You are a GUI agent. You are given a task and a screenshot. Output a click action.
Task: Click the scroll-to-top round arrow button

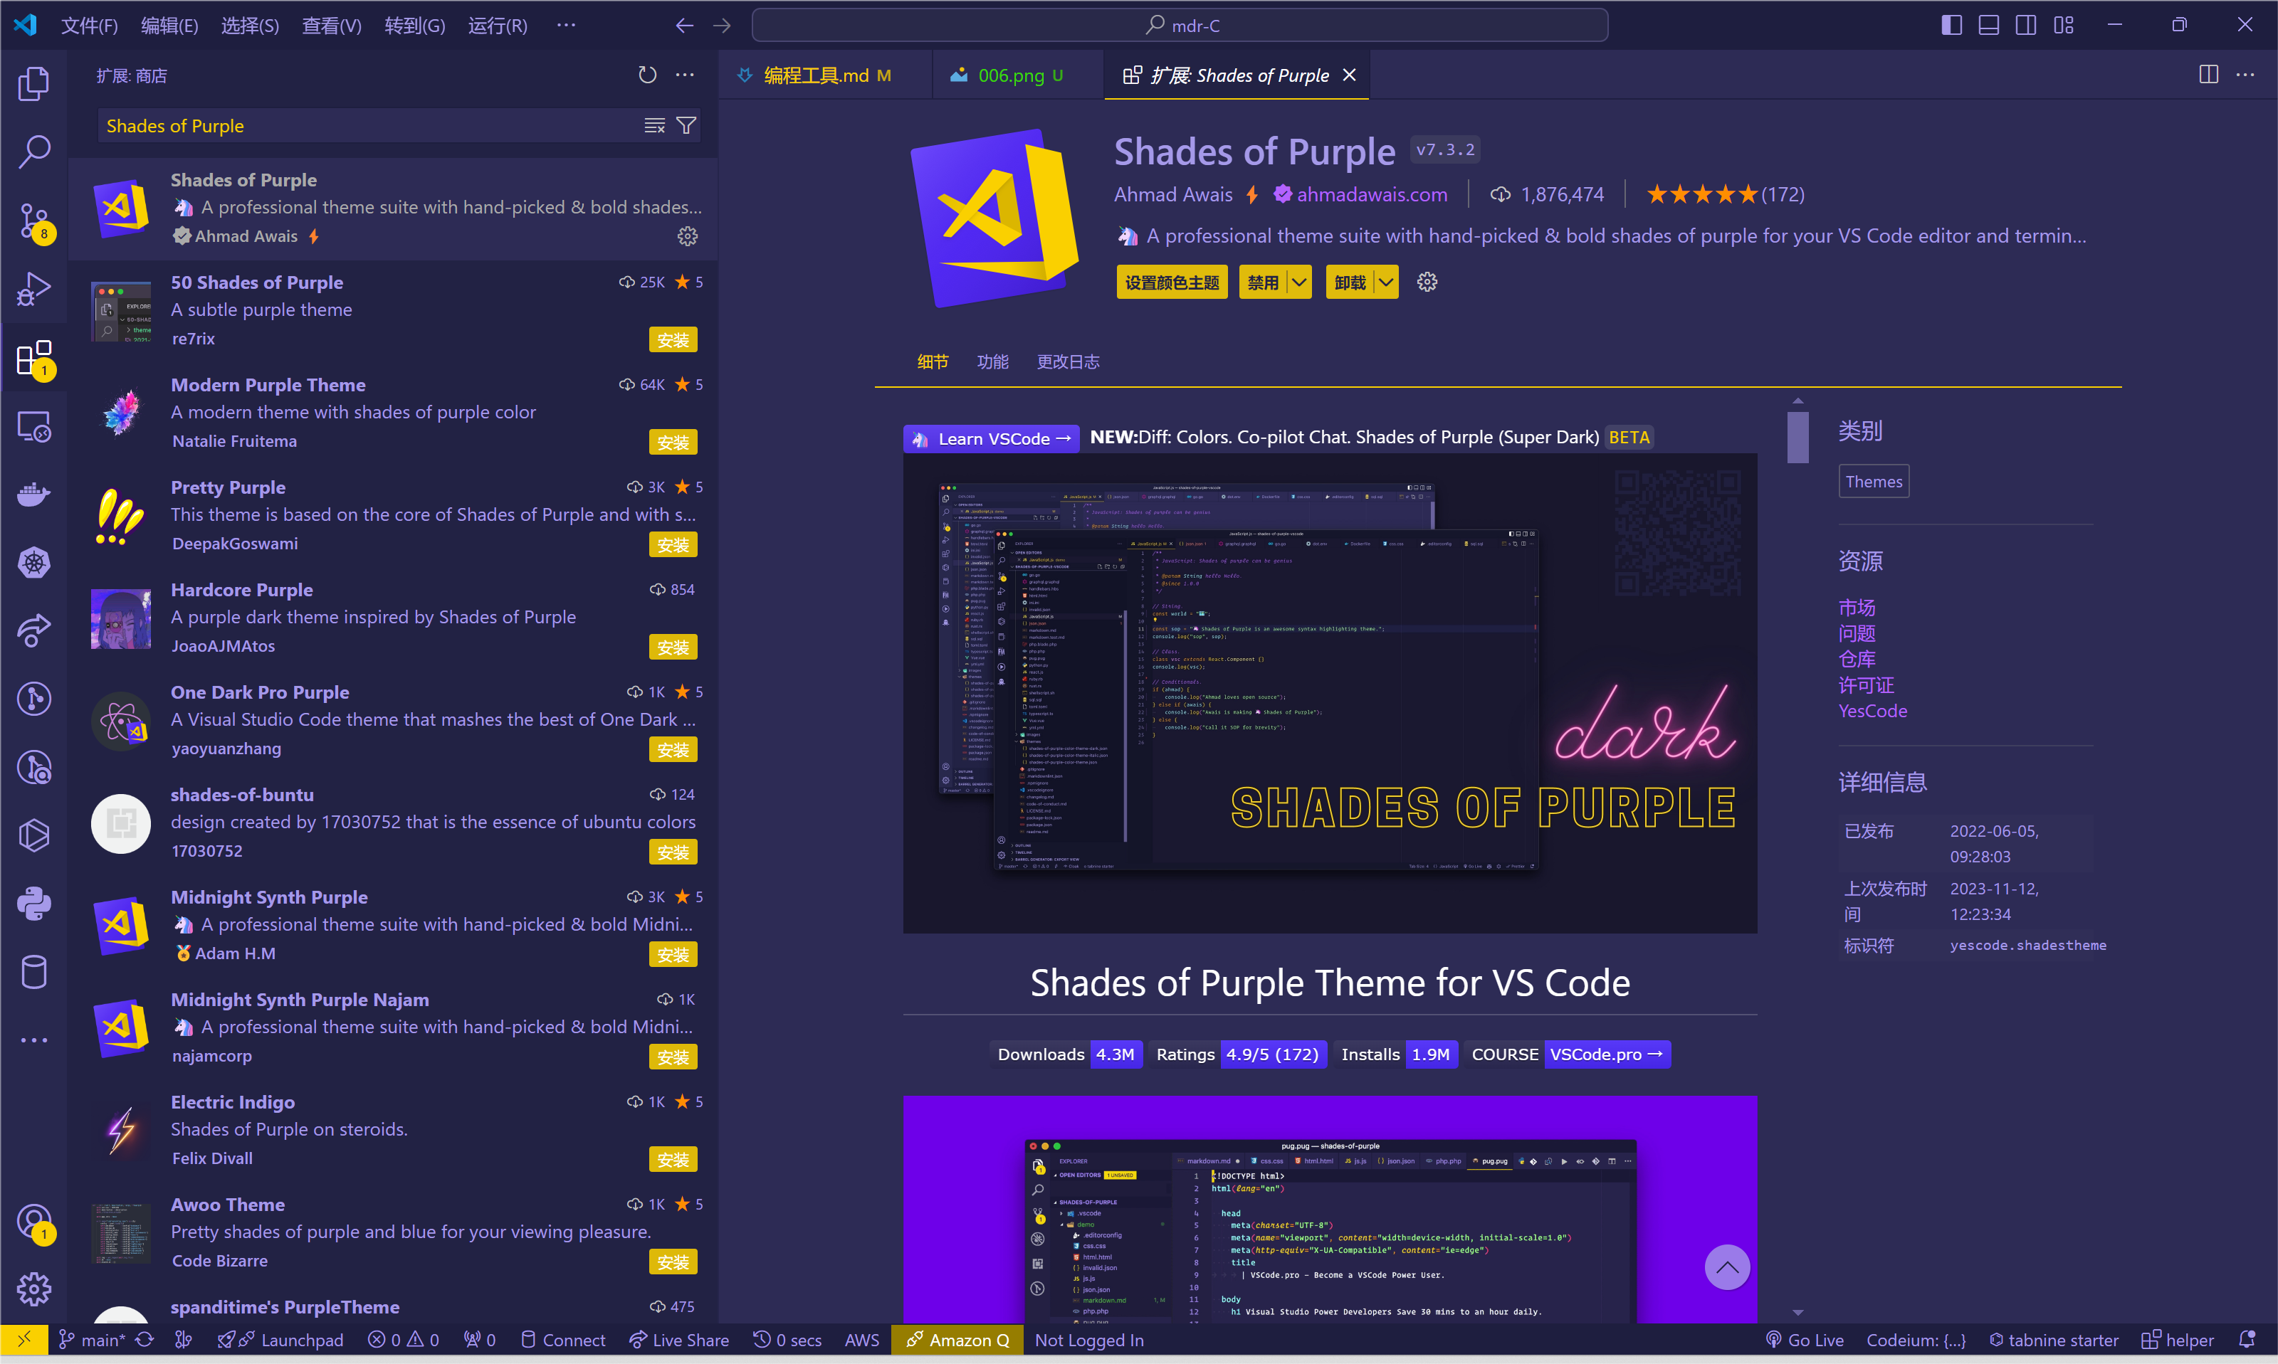click(1726, 1267)
